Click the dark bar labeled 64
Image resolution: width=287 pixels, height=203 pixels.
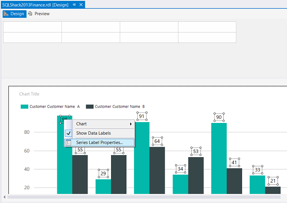(x=157, y=171)
